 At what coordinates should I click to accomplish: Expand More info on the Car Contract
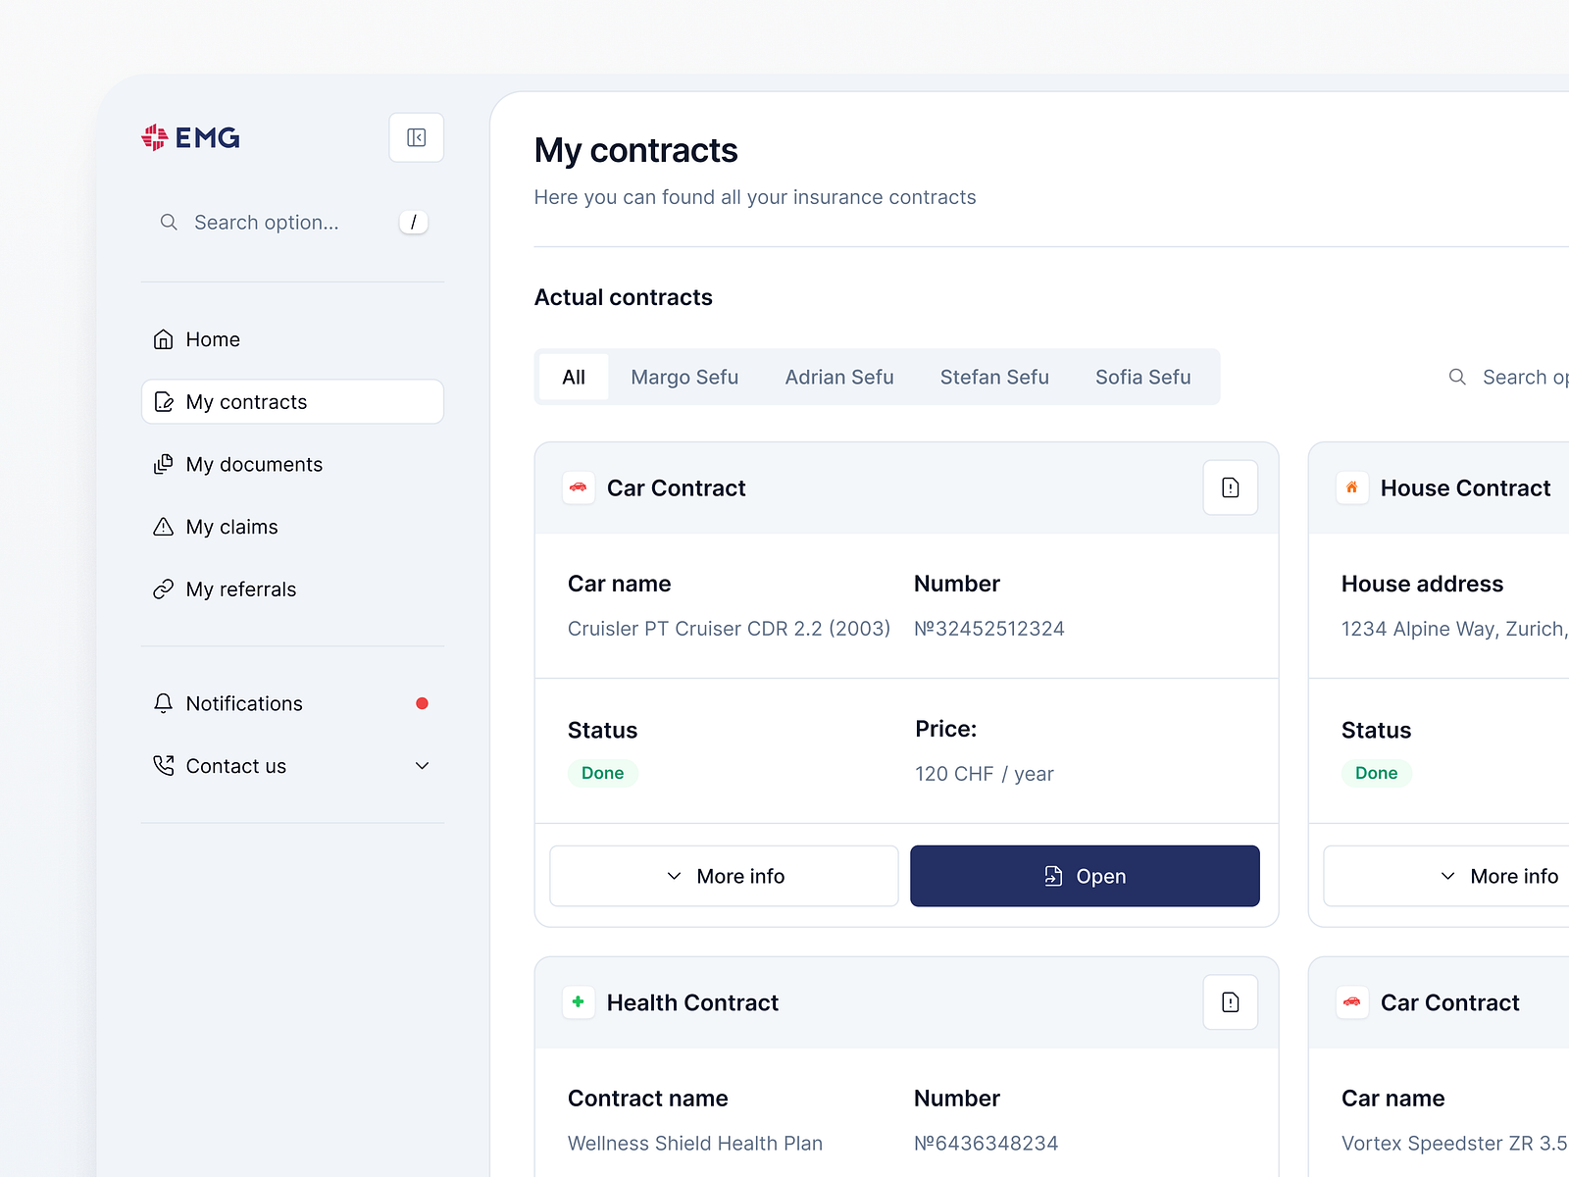click(x=723, y=876)
